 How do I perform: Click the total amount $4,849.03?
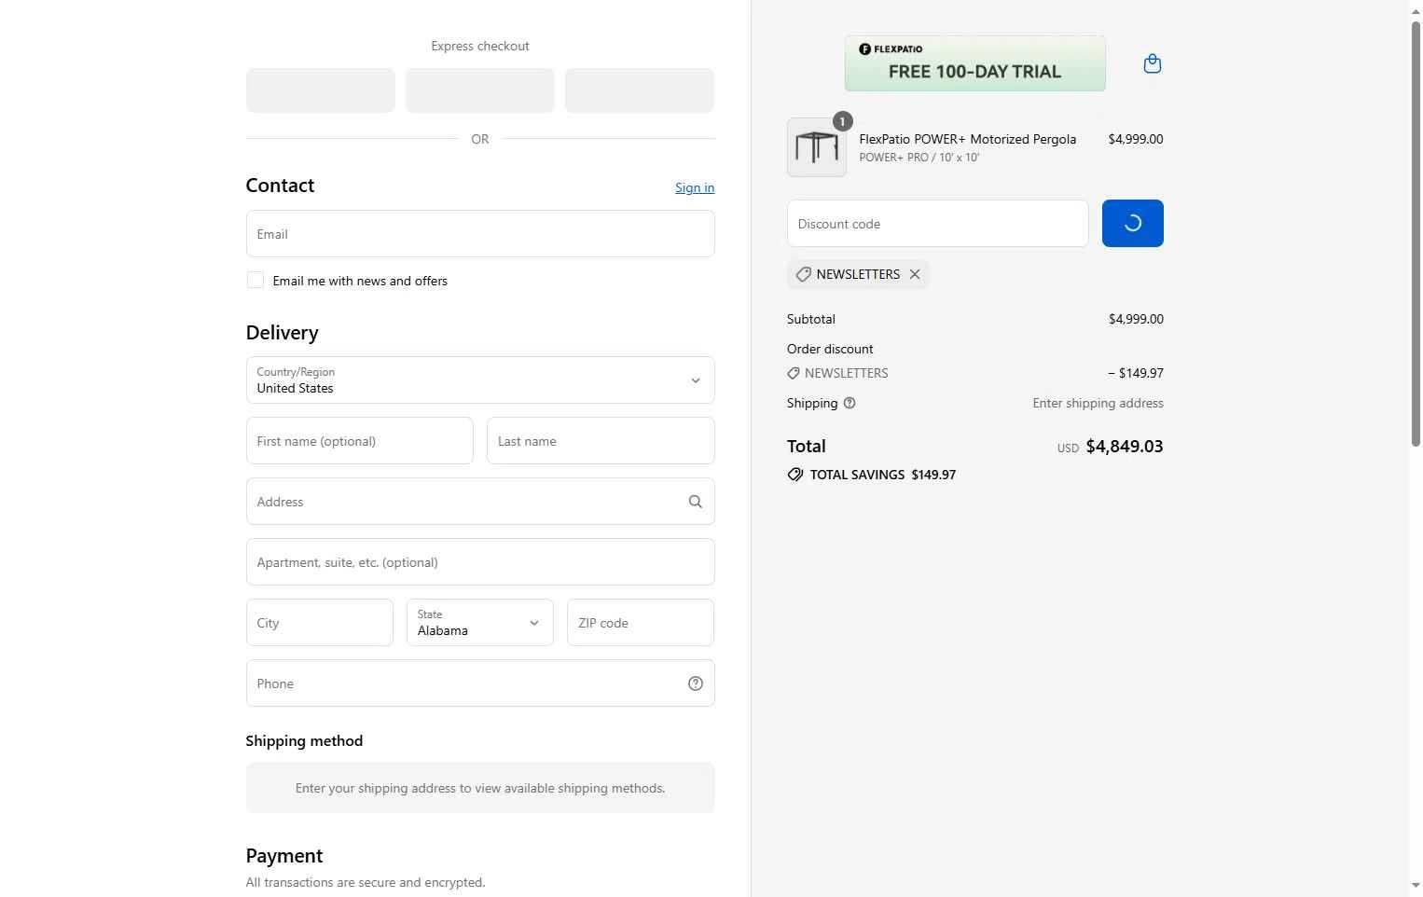tap(1125, 447)
